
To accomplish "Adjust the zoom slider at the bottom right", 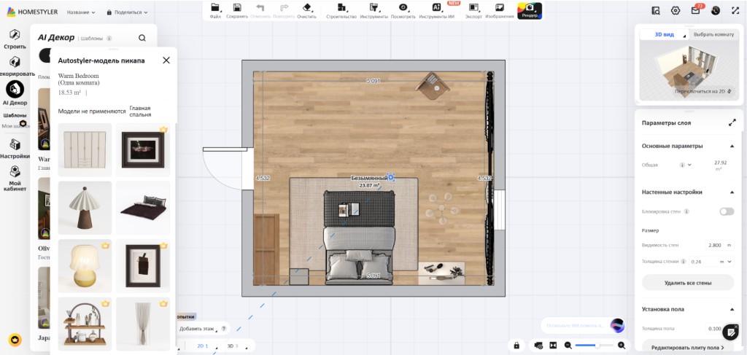I will [x=595, y=346].
